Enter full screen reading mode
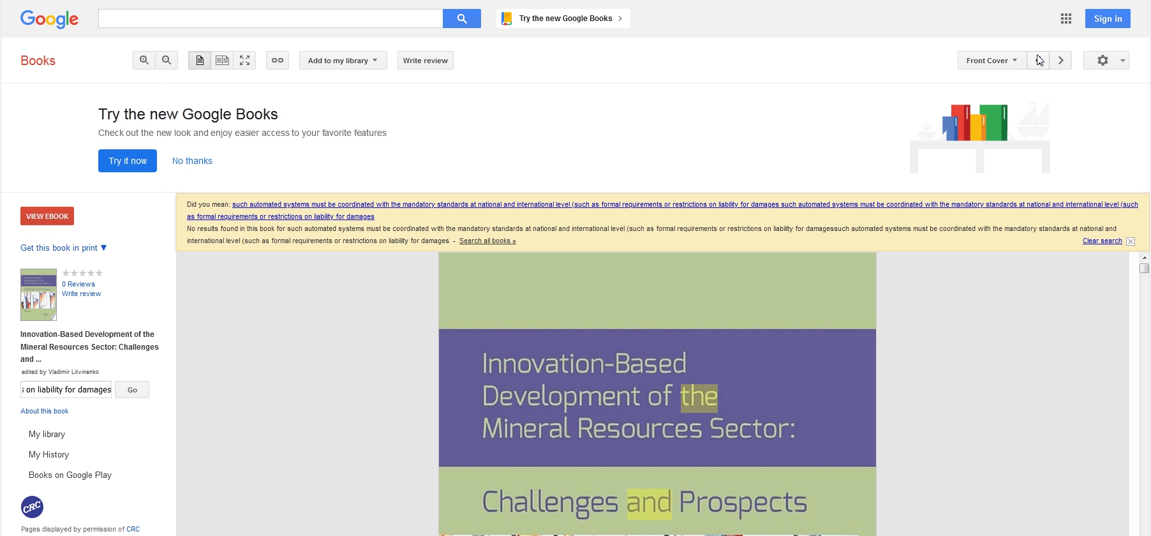1151x536 pixels. coord(244,60)
